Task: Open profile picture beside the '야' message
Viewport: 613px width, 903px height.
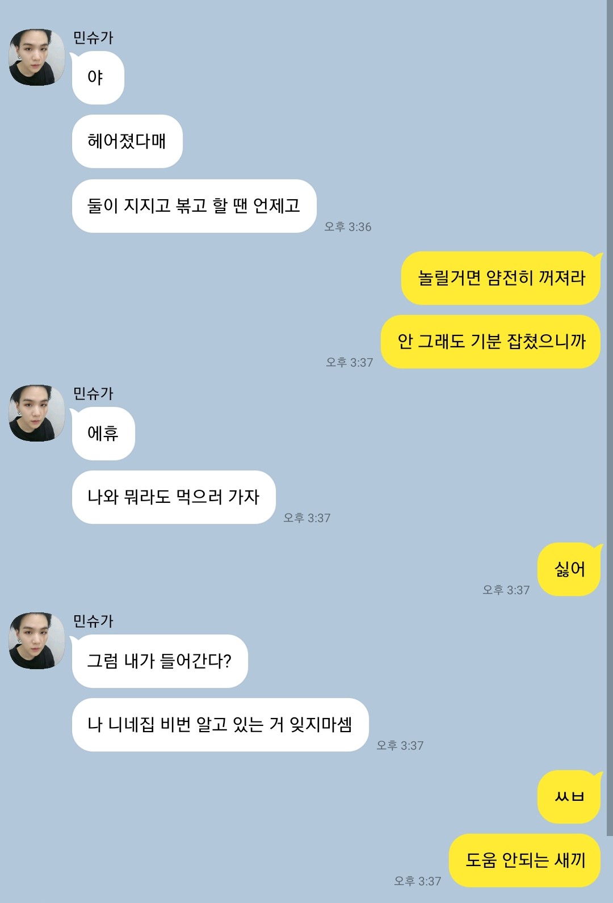Action: click(37, 57)
